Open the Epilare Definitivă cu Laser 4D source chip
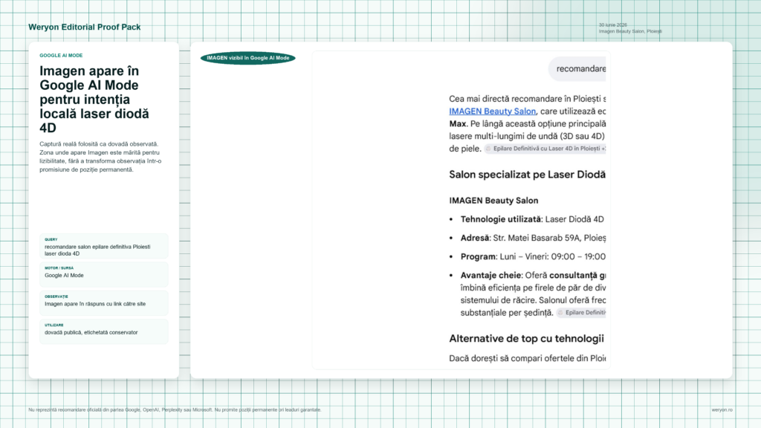Screen dimensions: 761x428 coord(545,149)
